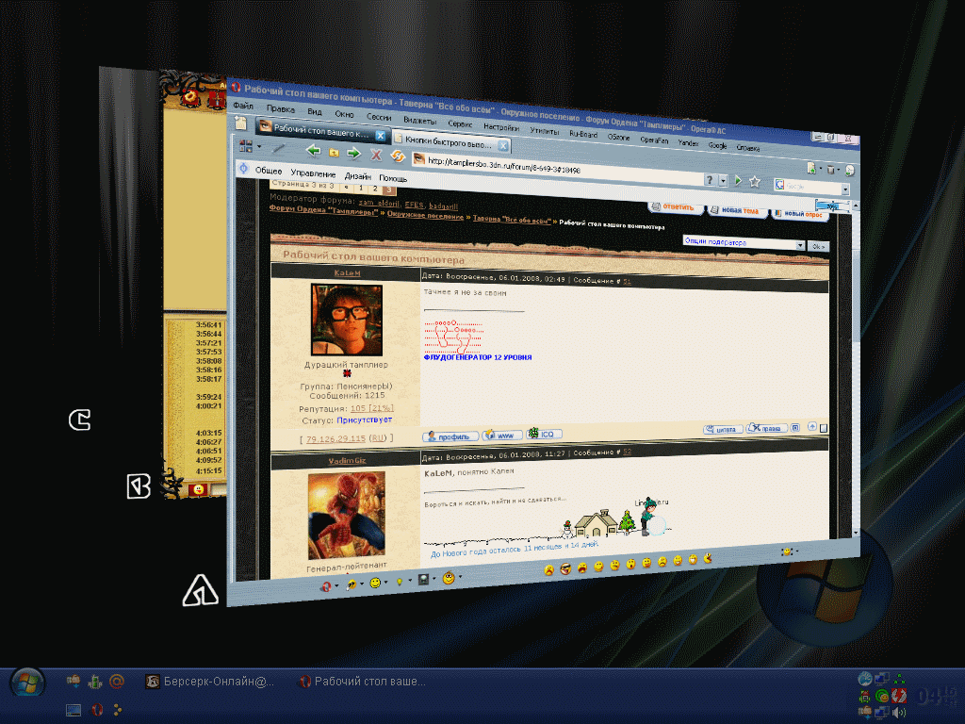Open the Управление site menu
Image resolution: width=965 pixels, height=724 pixels.
313,173
